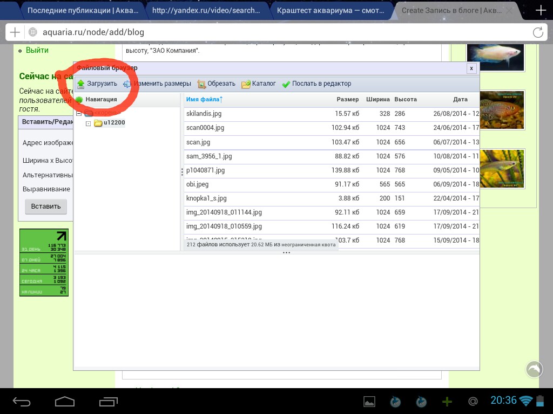Click the Выйти logout link
The image size is (553, 414).
37,50
